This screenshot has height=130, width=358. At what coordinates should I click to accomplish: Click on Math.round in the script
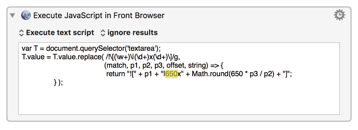point(208,74)
